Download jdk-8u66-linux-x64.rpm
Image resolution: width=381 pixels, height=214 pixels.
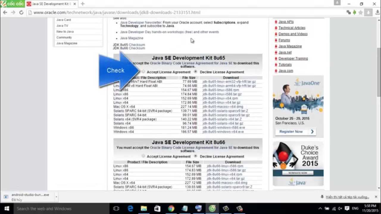(x=224, y=174)
